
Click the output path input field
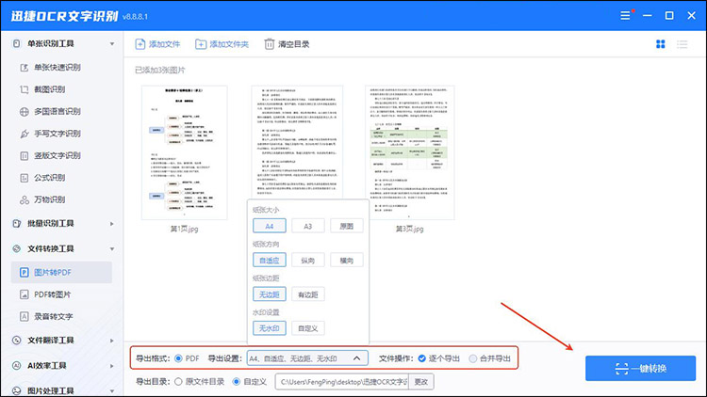pos(342,382)
